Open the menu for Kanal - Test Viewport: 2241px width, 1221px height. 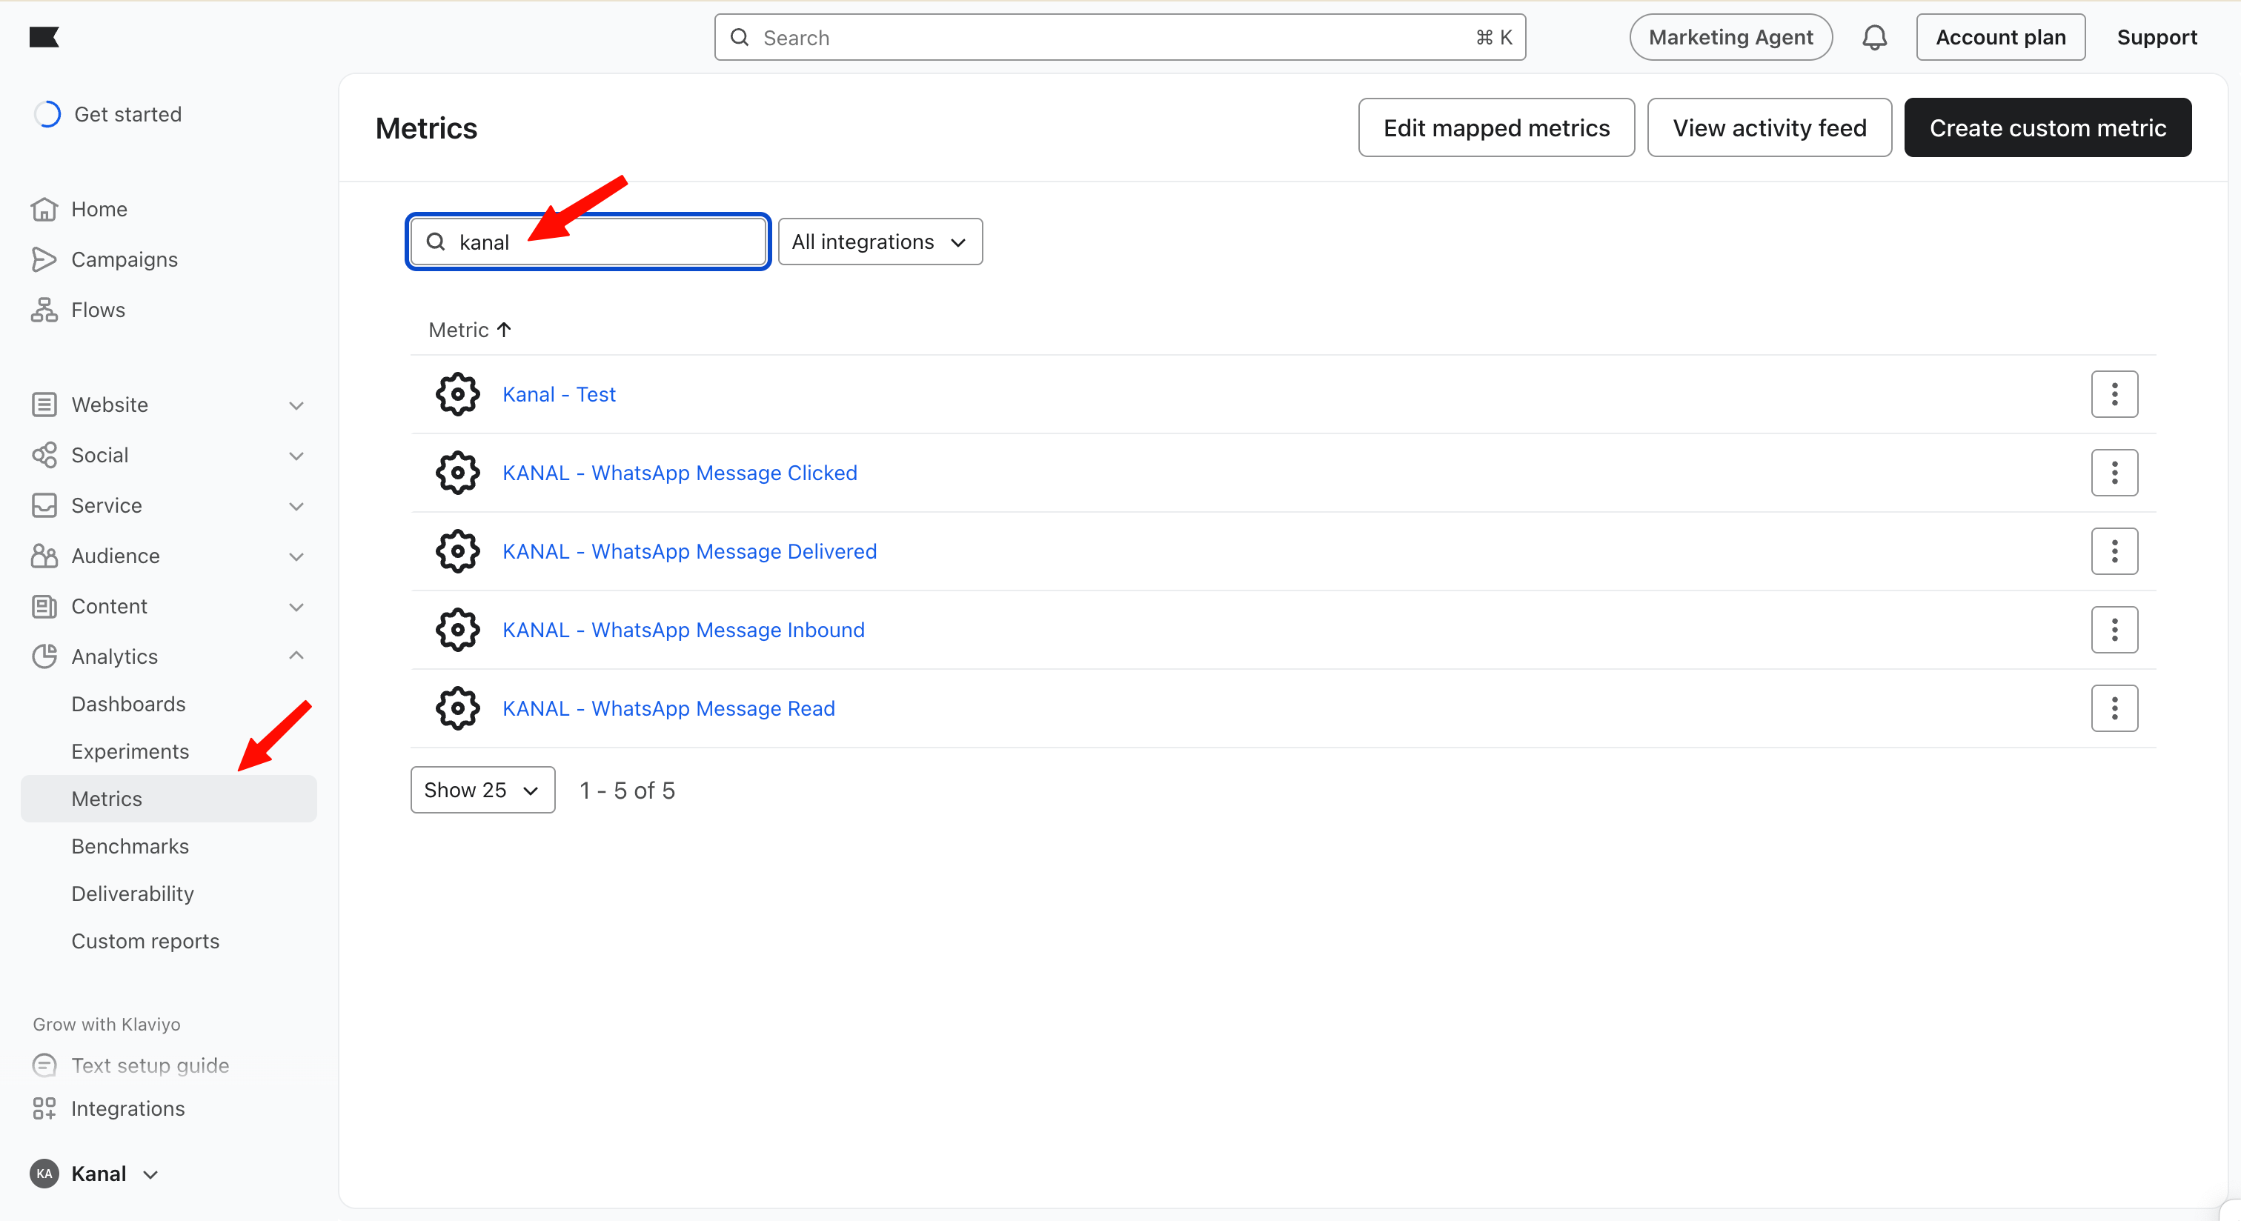2114,395
